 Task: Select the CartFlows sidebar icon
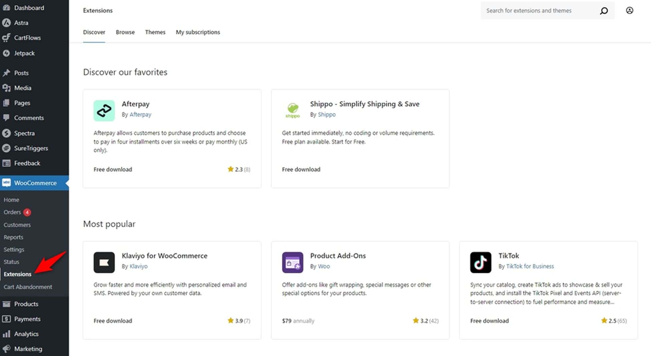(x=6, y=38)
